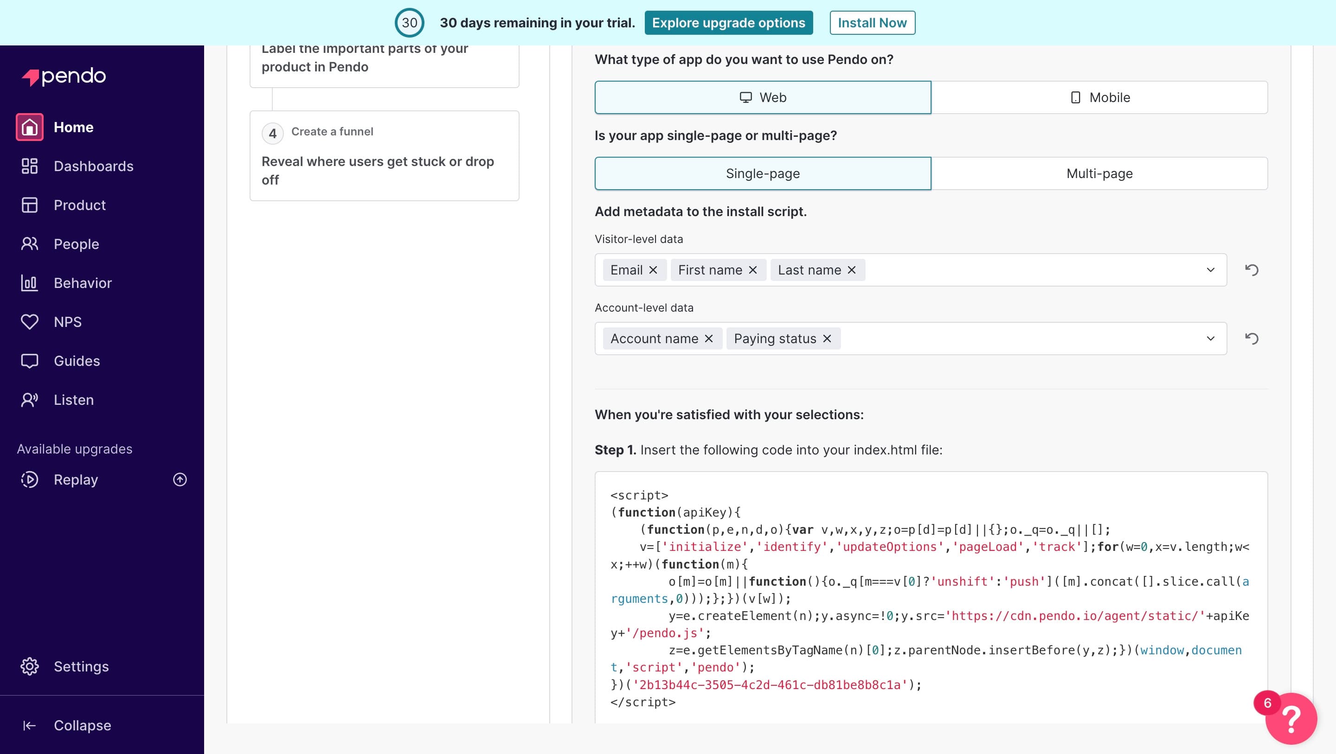Remove the First name tag
Viewport: 1336px width, 754px height.
[752, 270]
